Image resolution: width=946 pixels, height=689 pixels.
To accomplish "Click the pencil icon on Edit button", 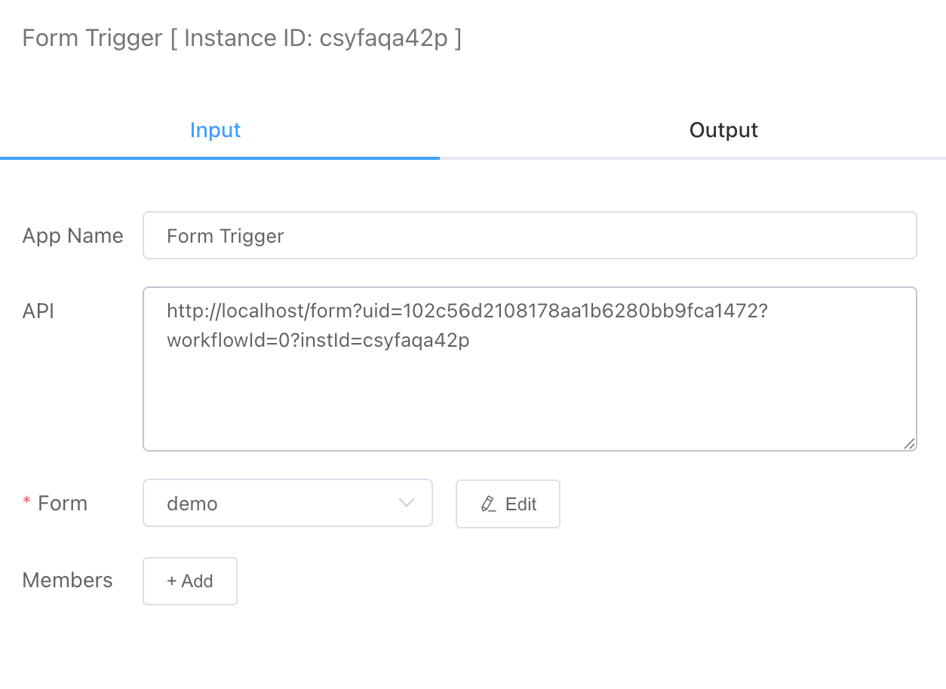I will (x=488, y=504).
